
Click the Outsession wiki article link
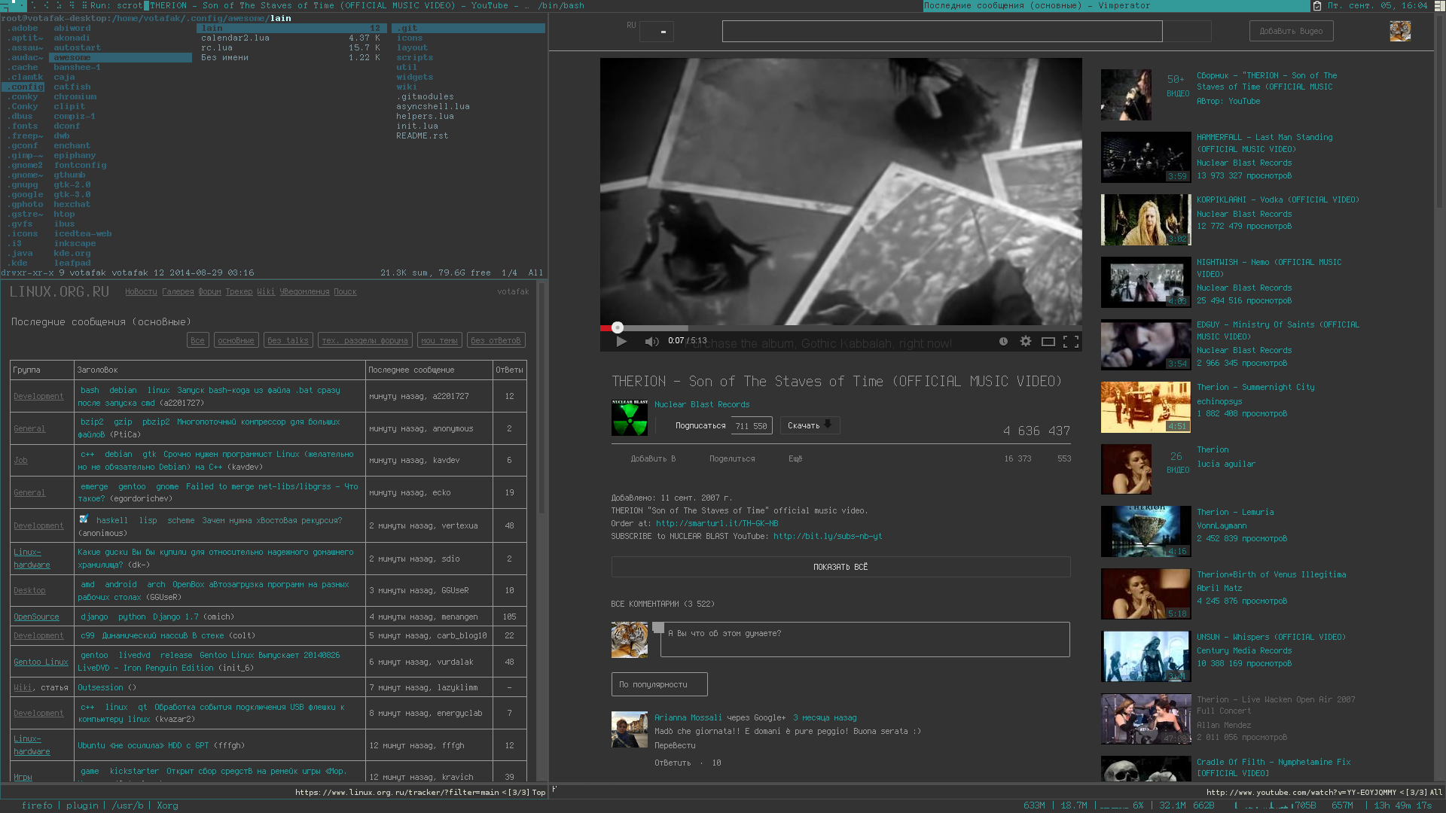(x=100, y=688)
